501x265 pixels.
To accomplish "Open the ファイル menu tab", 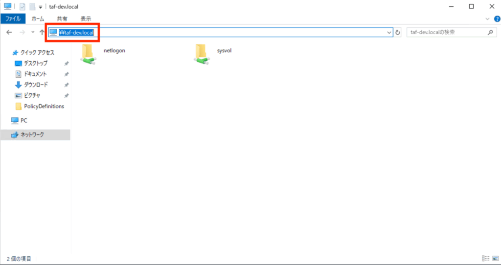I will [13, 19].
